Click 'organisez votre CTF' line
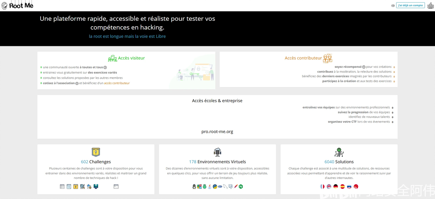This screenshot has width=435, height=199. (x=359, y=121)
